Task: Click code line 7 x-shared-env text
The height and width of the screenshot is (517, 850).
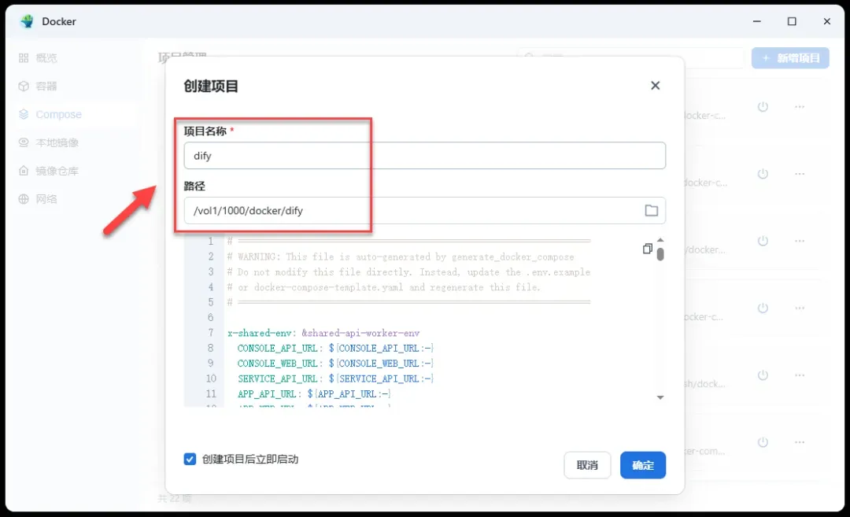Action: (x=323, y=333)
